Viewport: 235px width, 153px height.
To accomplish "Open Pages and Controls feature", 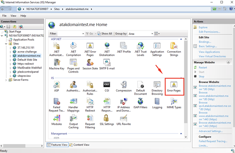I will click(x=73, y=66).
